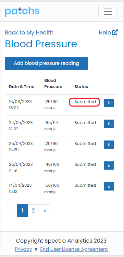Click the previous page « arrow
The height and width of the screenshot is (257, 124).
[x=11, y=211]
